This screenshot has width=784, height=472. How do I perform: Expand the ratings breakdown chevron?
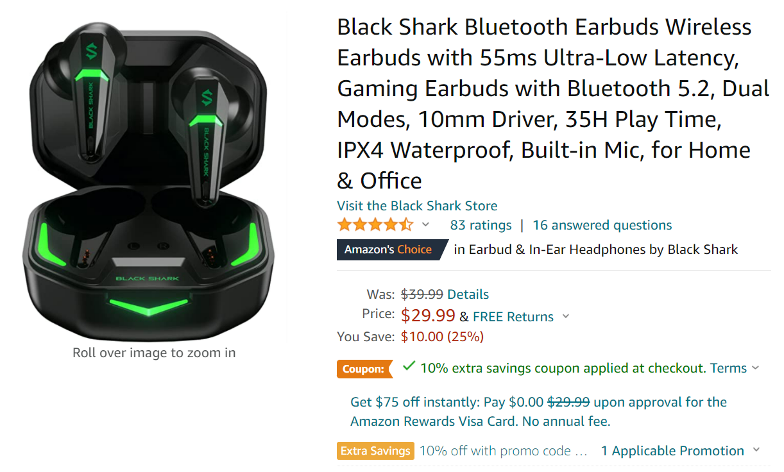pos(426,226)
